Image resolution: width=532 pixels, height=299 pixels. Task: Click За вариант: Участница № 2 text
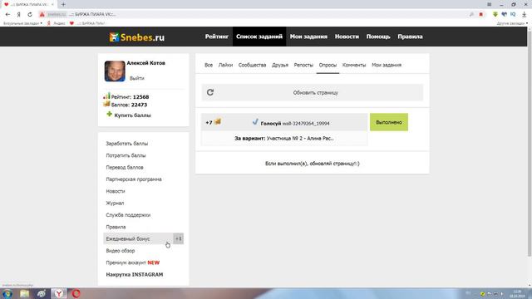(284, 139)
